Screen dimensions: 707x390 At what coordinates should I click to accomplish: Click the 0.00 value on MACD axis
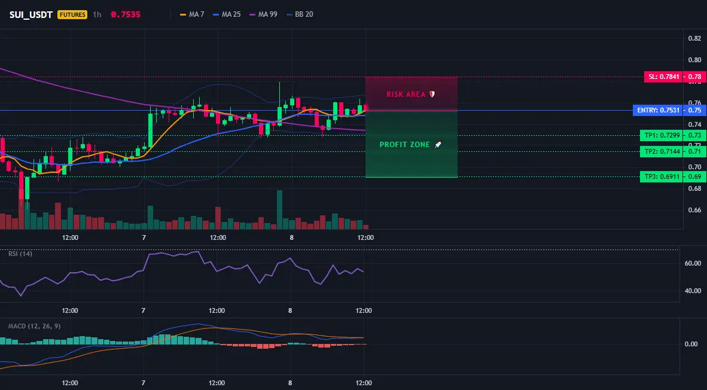tap(691, 344)
